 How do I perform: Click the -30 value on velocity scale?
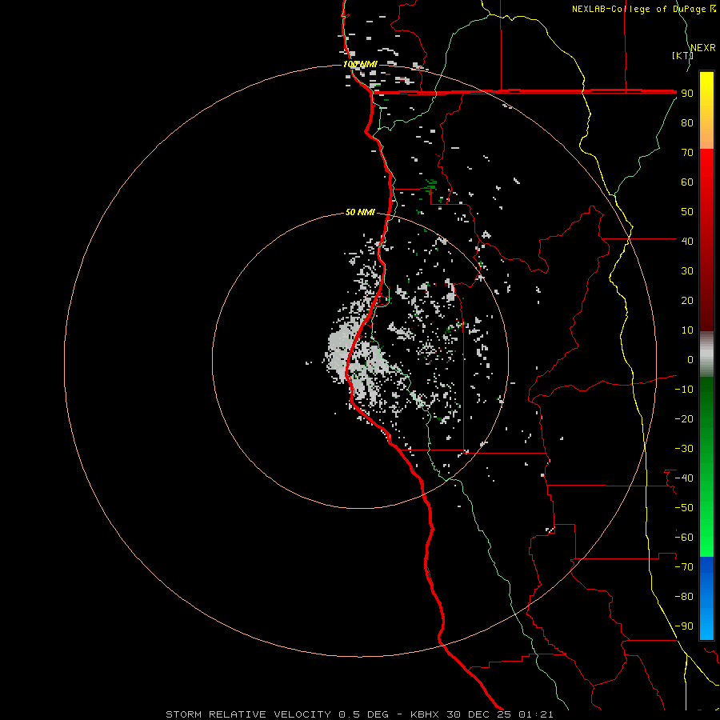click(x=684, y=449)
